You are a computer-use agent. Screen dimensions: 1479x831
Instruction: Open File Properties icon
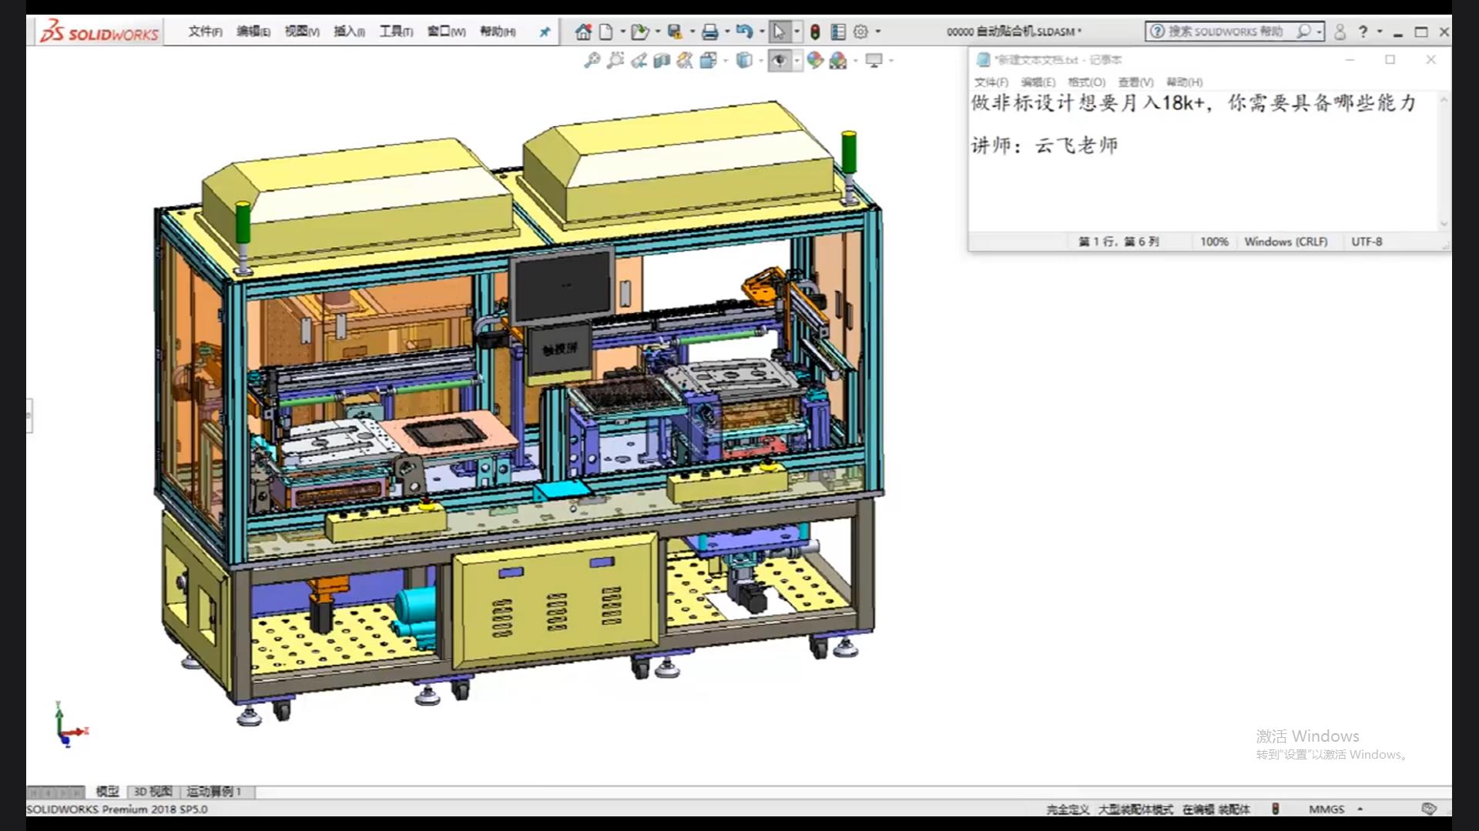(x=838, y=32)
